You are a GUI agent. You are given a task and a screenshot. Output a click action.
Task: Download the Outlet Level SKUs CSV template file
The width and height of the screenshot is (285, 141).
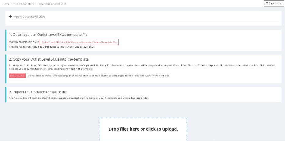tap(79, 42)
